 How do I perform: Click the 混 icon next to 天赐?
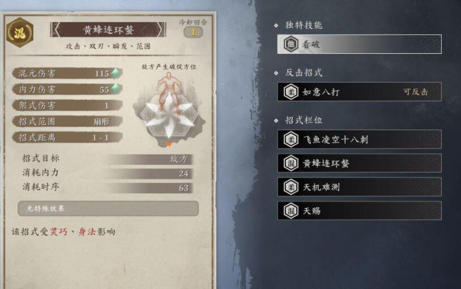tap(291, 210)
